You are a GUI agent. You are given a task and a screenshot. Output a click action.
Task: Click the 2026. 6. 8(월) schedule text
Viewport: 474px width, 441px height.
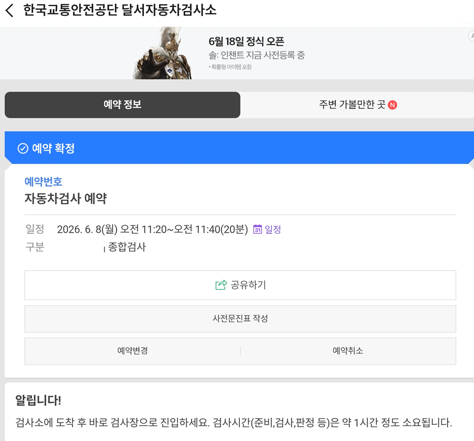click(x=153, y=230)
